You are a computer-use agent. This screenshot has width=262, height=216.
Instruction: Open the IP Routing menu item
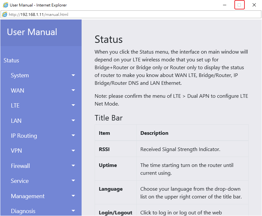[24, 136]
